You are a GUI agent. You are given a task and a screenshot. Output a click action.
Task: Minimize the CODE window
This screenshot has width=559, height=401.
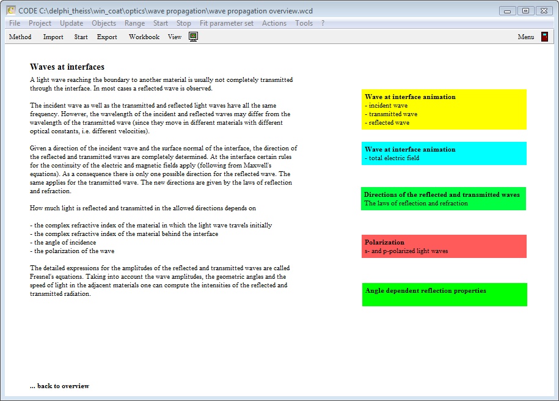pos(507,11)
